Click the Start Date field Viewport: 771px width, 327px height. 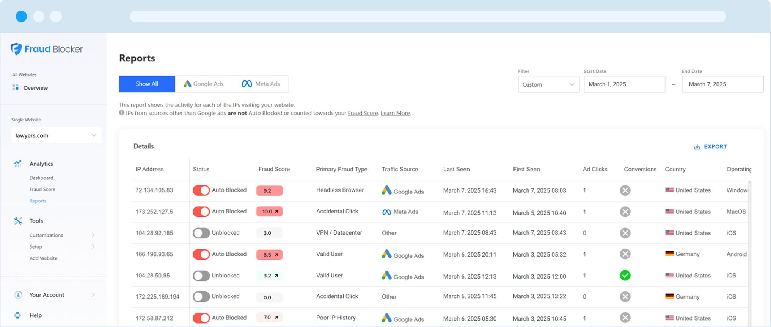[x=624, y=84]
